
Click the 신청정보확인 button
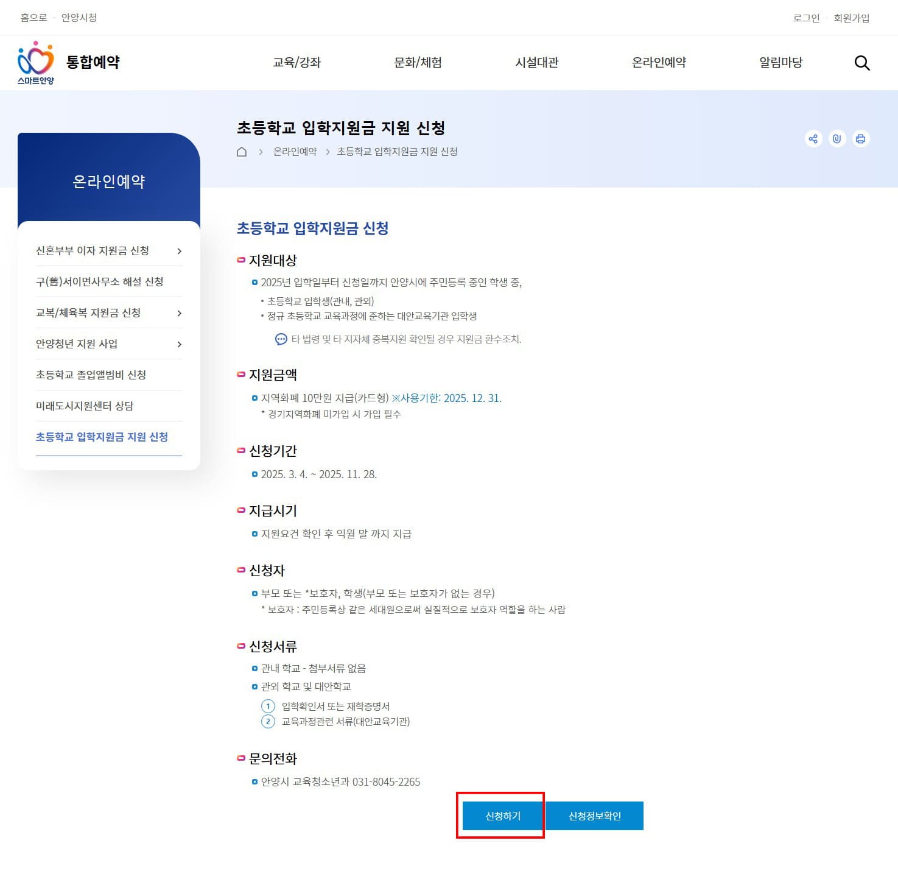[595, 816]
